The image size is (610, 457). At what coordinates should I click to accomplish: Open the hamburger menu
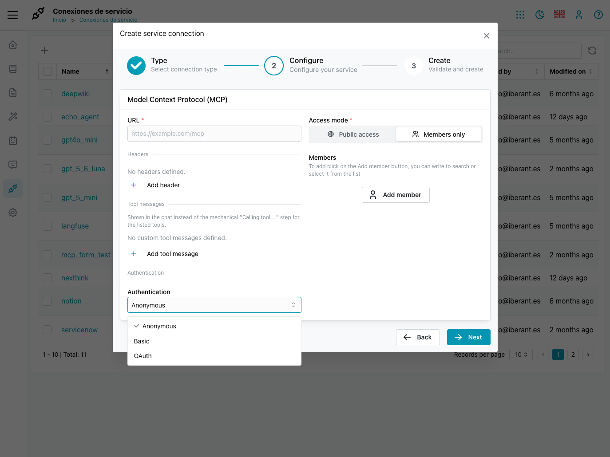click(13, 15)
